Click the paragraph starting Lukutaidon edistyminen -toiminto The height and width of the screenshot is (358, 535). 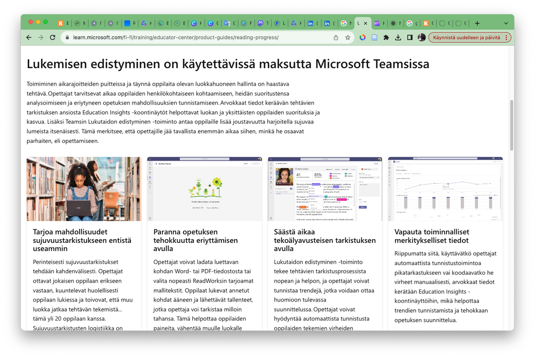(324, 295)
